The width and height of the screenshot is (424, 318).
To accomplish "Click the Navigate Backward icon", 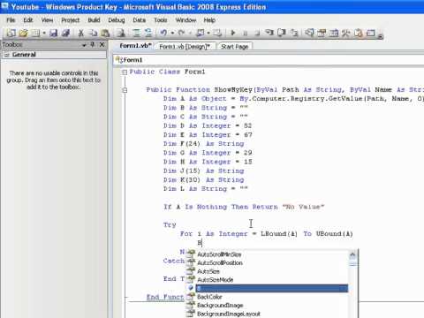I will click(x=201, y=33).
